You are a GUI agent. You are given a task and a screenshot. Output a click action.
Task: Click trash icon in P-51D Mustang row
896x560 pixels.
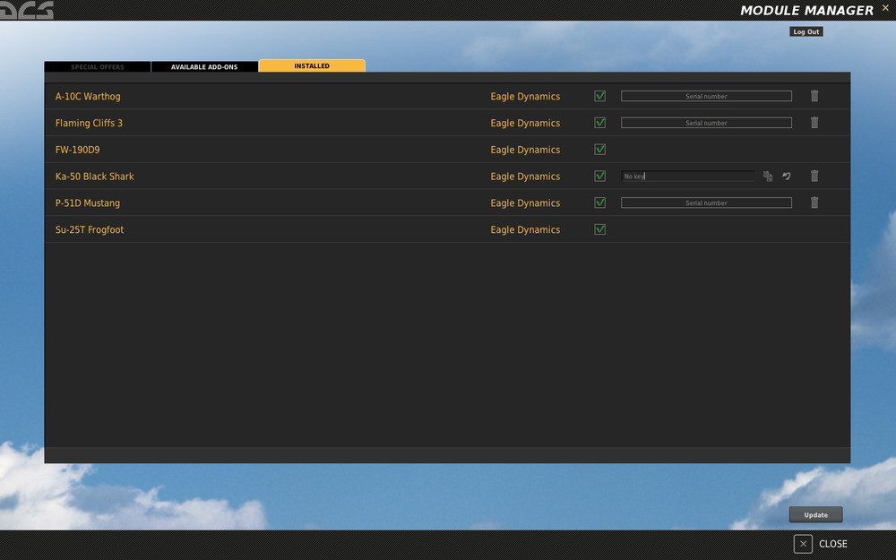point(814,202)
